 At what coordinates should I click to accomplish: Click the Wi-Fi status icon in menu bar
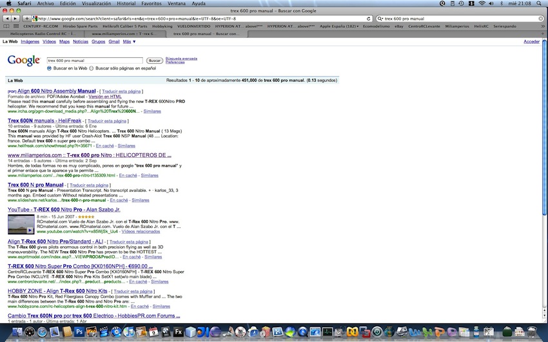tap(482, 3)
